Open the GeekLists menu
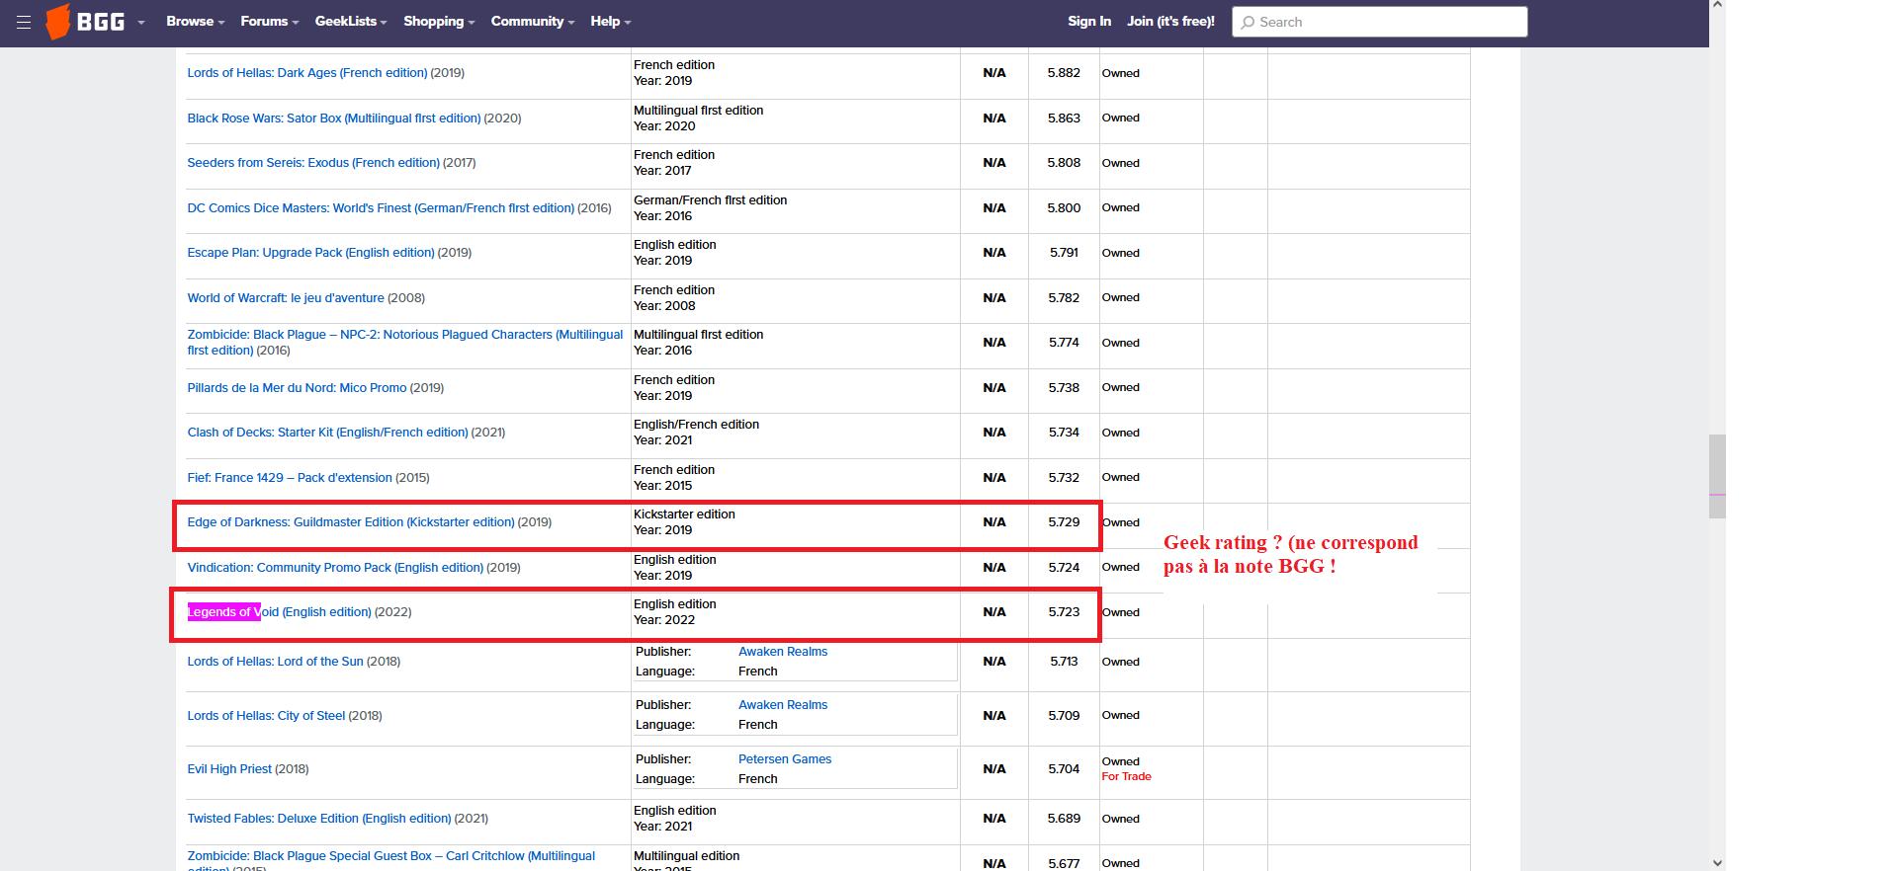The image size is (1898, 871). click(350, 22)
